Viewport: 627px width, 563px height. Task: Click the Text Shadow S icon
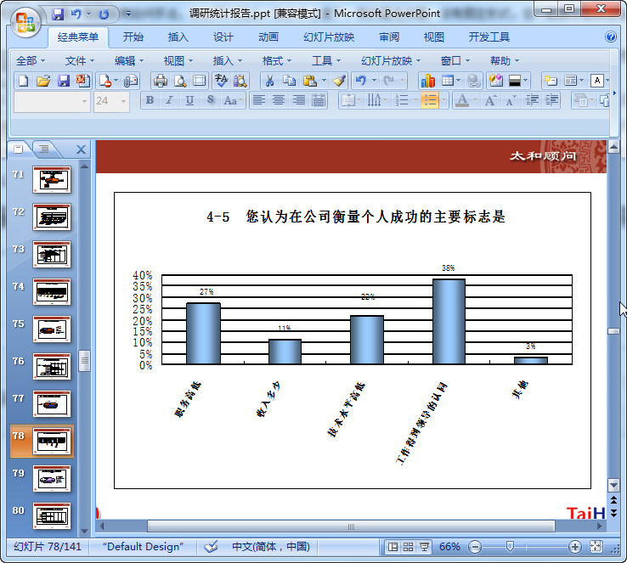pyautogui.click(x=211, y=100)
